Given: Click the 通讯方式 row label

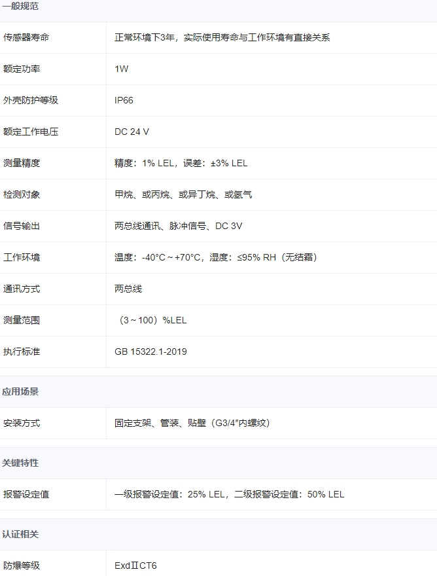Looking at the screenshot, I should pyautogui.click(x=22, y=289).
